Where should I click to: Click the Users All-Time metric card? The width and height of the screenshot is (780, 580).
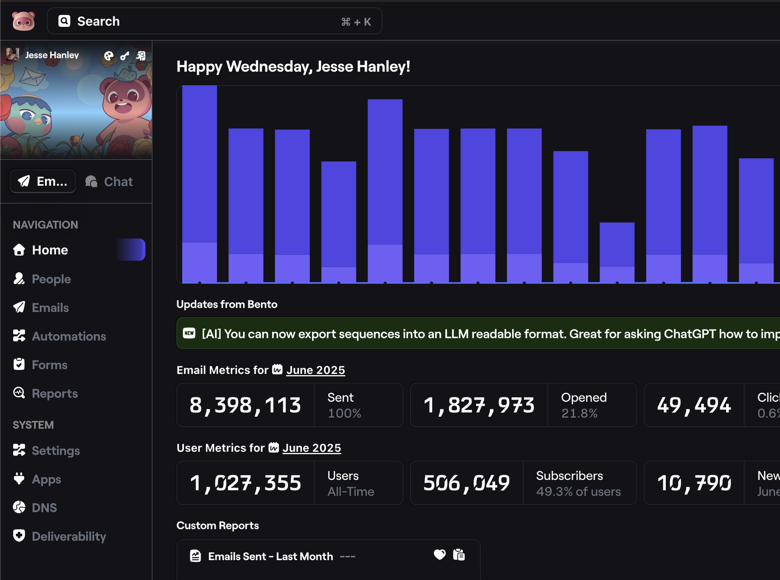(x=290, y=482)
